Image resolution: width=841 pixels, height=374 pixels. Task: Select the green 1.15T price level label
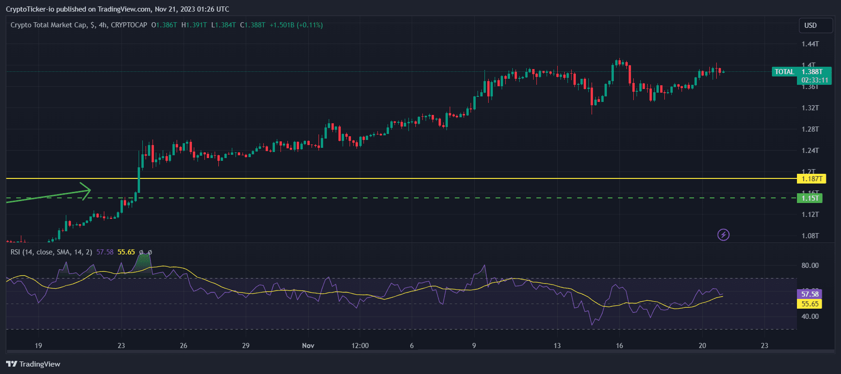[x=809, y=198]
